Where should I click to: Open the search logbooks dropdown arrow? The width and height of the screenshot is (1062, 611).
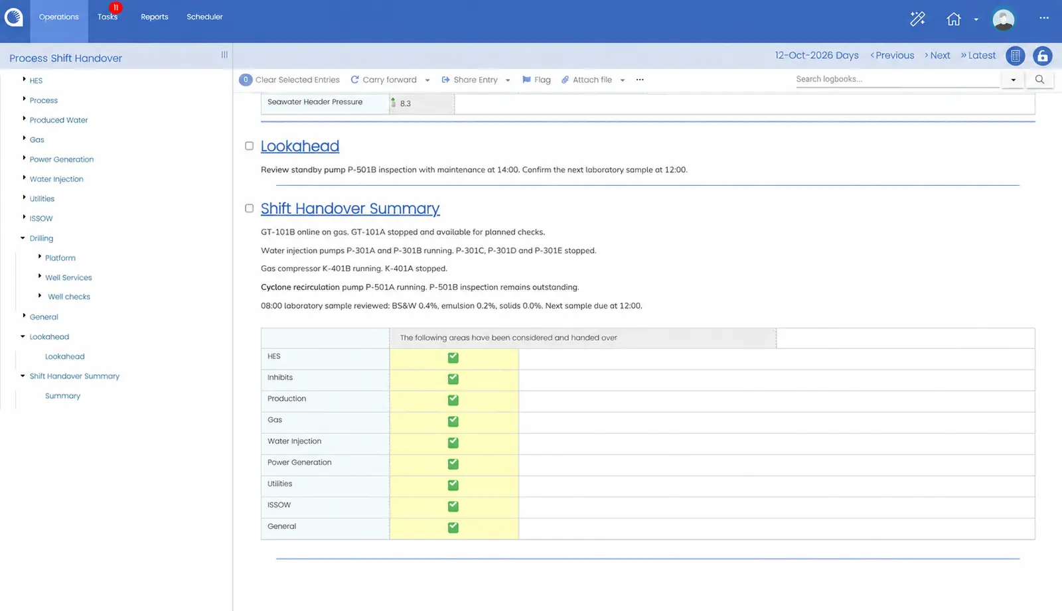click(x=1013, y=80)
